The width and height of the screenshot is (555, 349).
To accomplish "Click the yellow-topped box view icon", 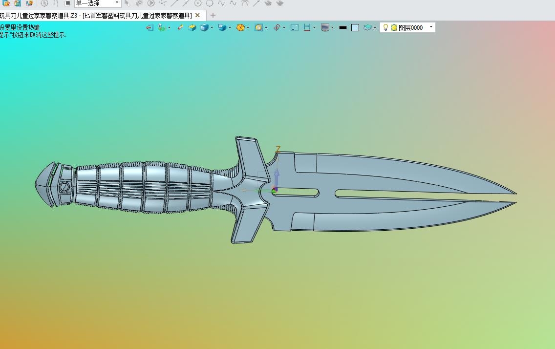I will [192, 27].
